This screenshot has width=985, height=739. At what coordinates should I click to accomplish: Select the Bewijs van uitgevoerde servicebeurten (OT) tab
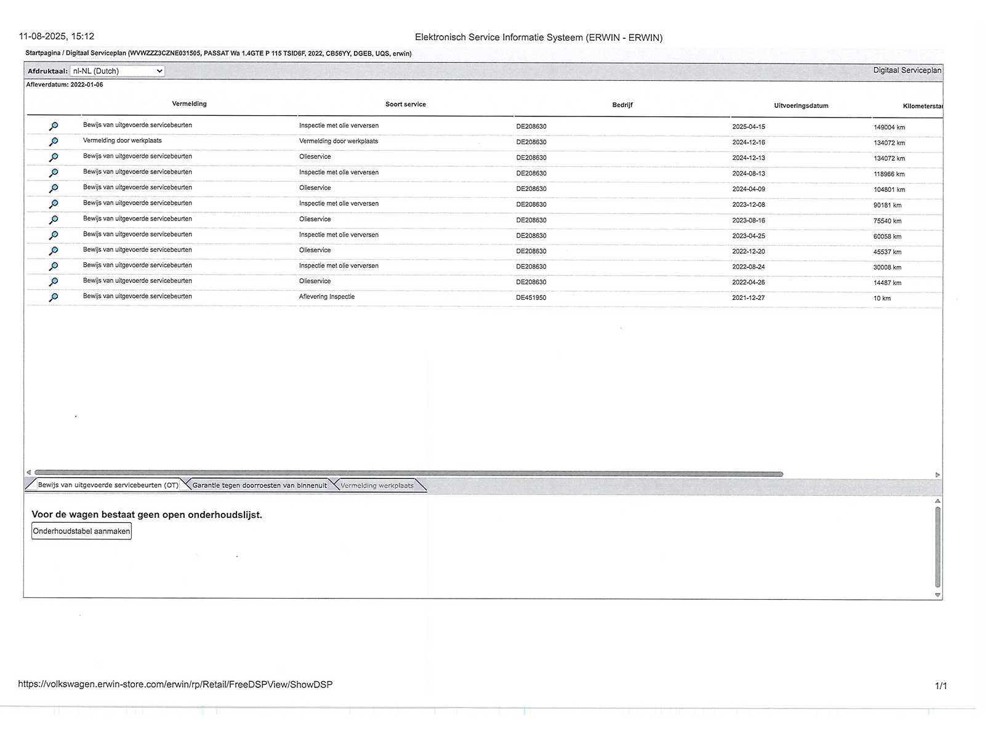tap(108, 485)
